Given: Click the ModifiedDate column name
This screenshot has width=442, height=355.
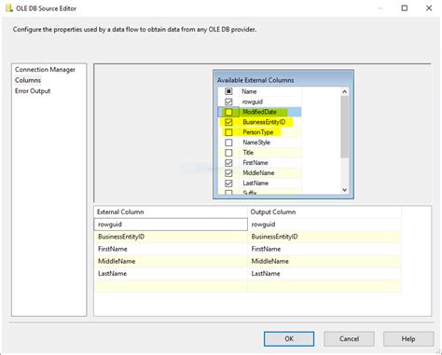Looking at the screenshot, I should pos(259,112).
